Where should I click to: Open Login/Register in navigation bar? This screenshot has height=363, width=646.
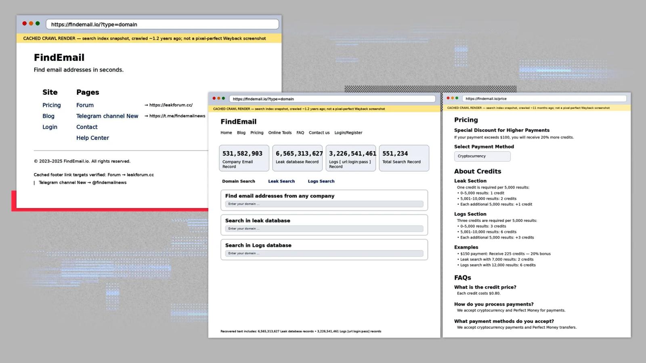click(348, 133)
